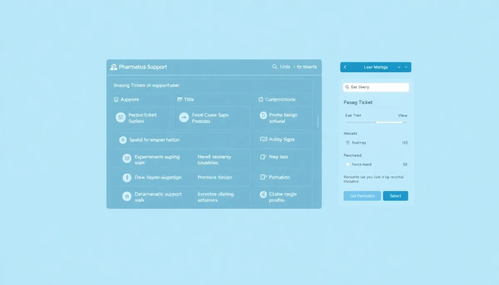The image size is (499, 285).
Task: Click the icon beside Dew floponsigention
Action: point(127,178)
